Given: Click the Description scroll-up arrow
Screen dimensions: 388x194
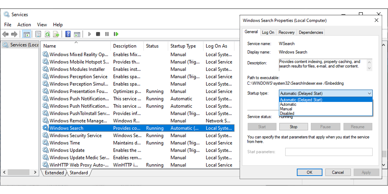Looking at the screenshot, I should pos(370,61).
